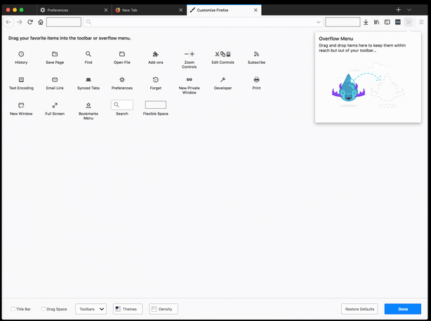Choose the Add-ons puzzle icon
This screenshot has height=321, width=431.
click(156, 54)
